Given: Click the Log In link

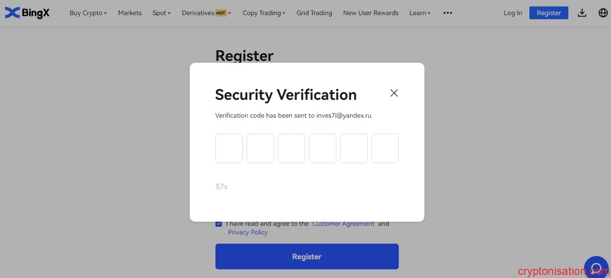Looking at the screenshot, I should 513,13.
